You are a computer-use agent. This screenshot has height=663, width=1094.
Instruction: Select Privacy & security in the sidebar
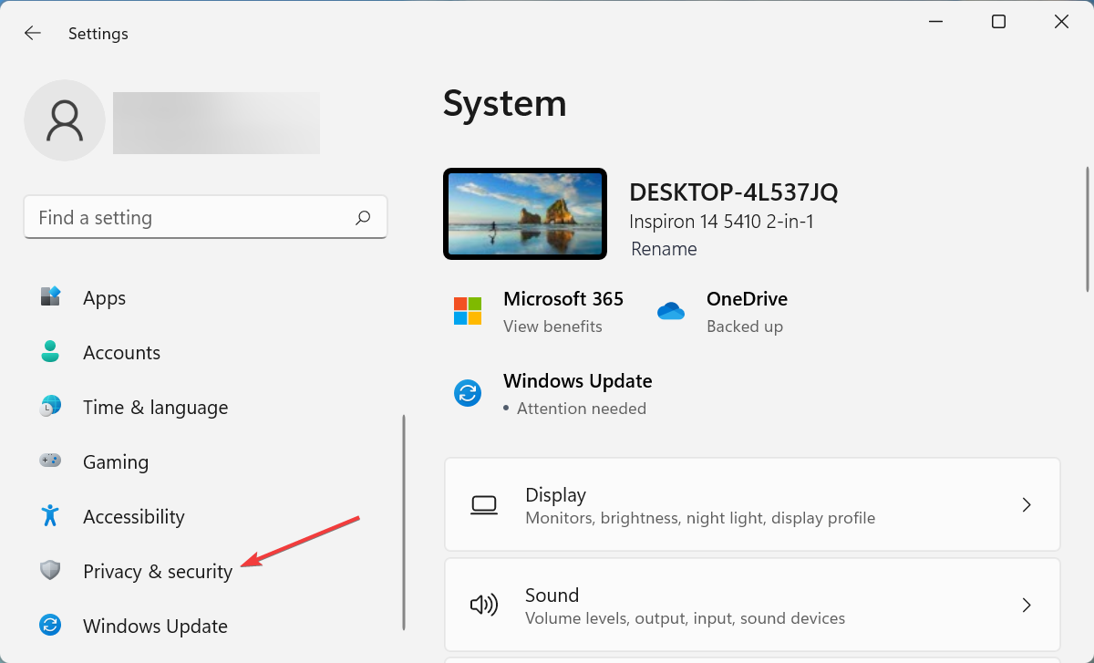(157, 571)
